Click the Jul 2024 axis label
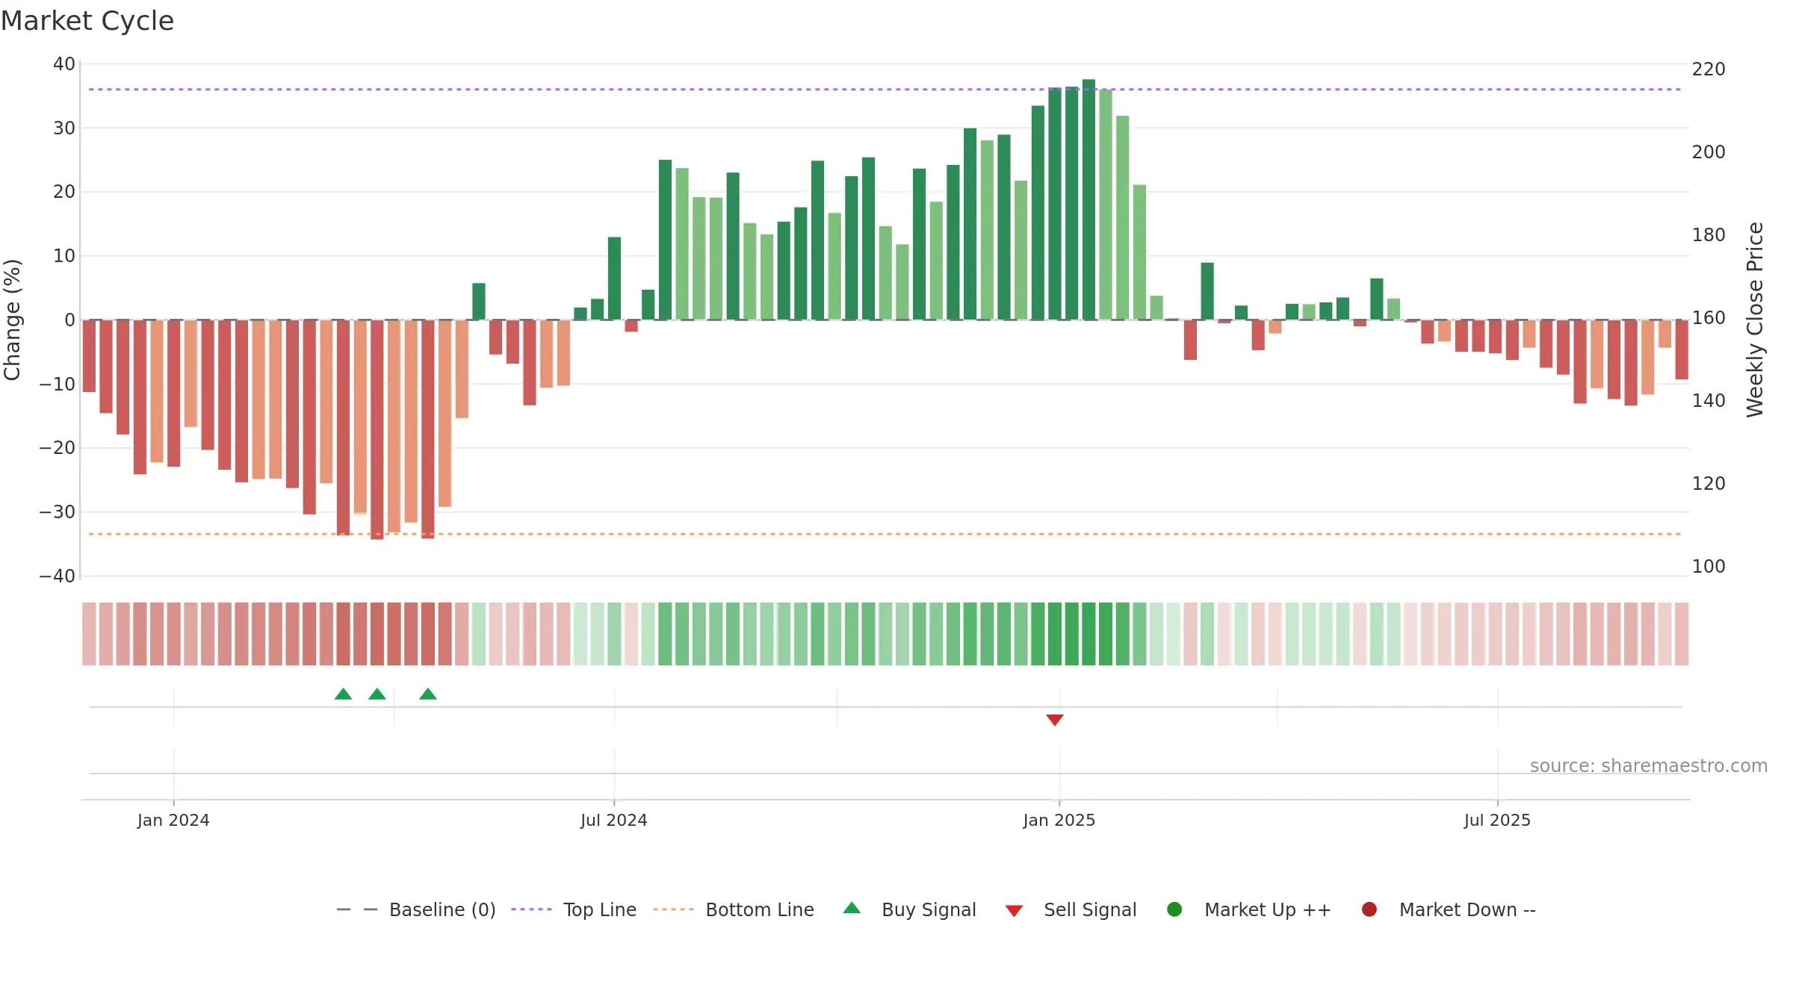1793x1008 pixels. click(614, 820)
